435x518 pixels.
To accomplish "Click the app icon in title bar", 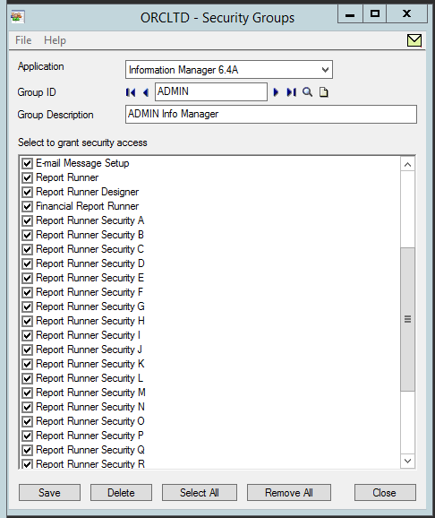I will (x=18, y=17).
